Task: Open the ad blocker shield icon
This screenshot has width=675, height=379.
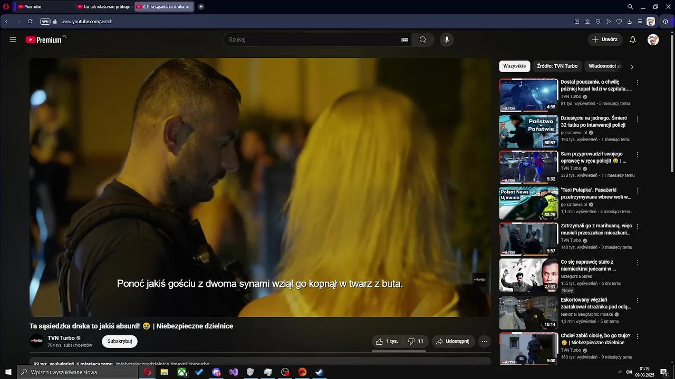Action: click(598, 22)
